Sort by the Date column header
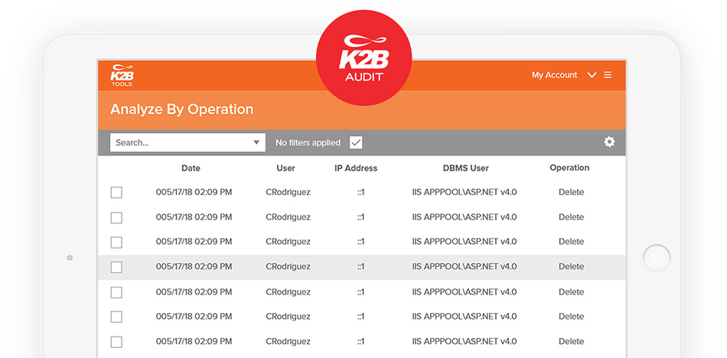The height and width of the screenshot is (358, 727). (x=191, y=168)
